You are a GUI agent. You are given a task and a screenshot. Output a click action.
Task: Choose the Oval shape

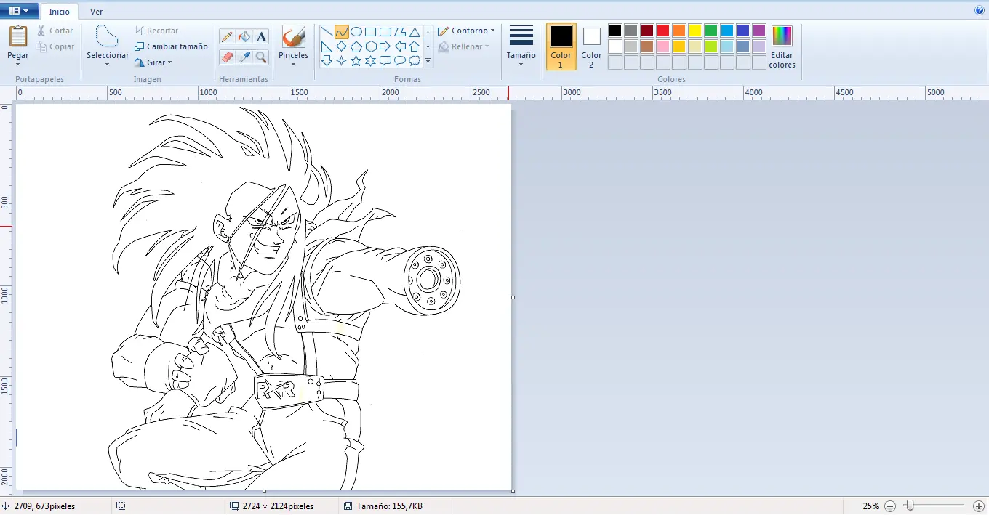click(356, 32)
